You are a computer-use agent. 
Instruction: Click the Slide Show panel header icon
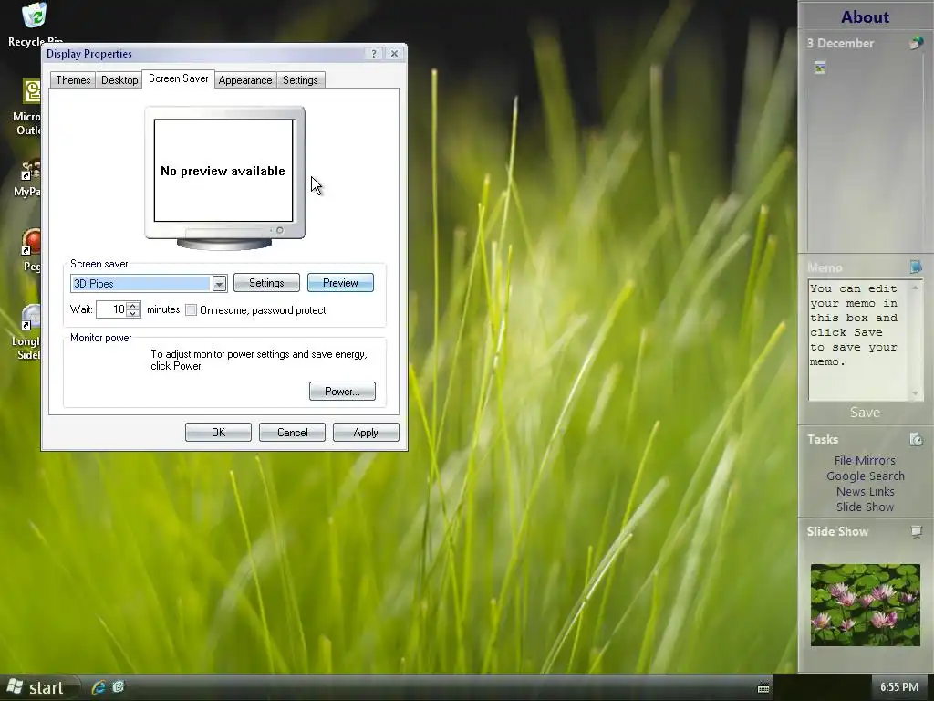click(916, 531)
